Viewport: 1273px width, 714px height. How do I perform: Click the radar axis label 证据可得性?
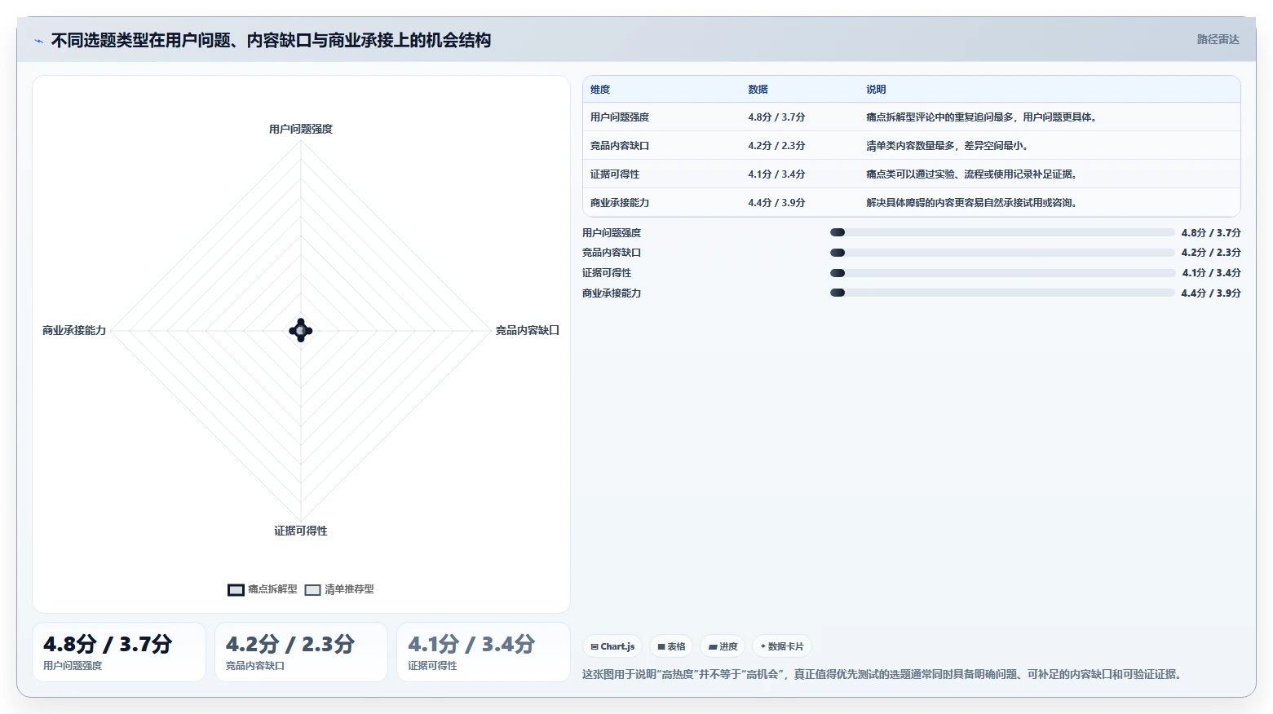[x=301, y=531]
